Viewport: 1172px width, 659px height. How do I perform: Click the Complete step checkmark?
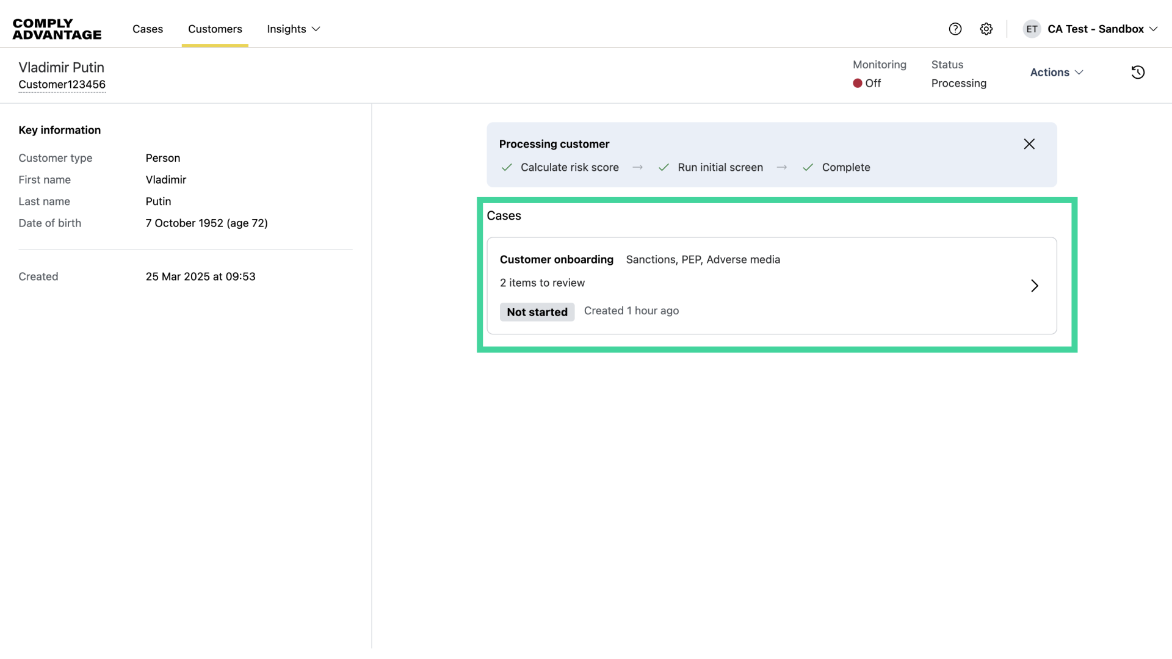[x=808, y=167]
